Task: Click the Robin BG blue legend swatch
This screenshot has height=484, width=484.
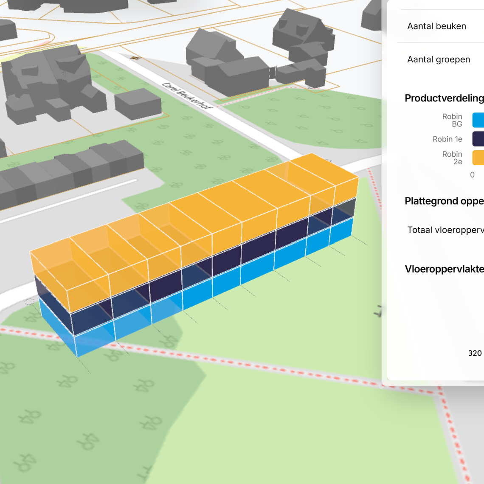Action: pos(478,120)
